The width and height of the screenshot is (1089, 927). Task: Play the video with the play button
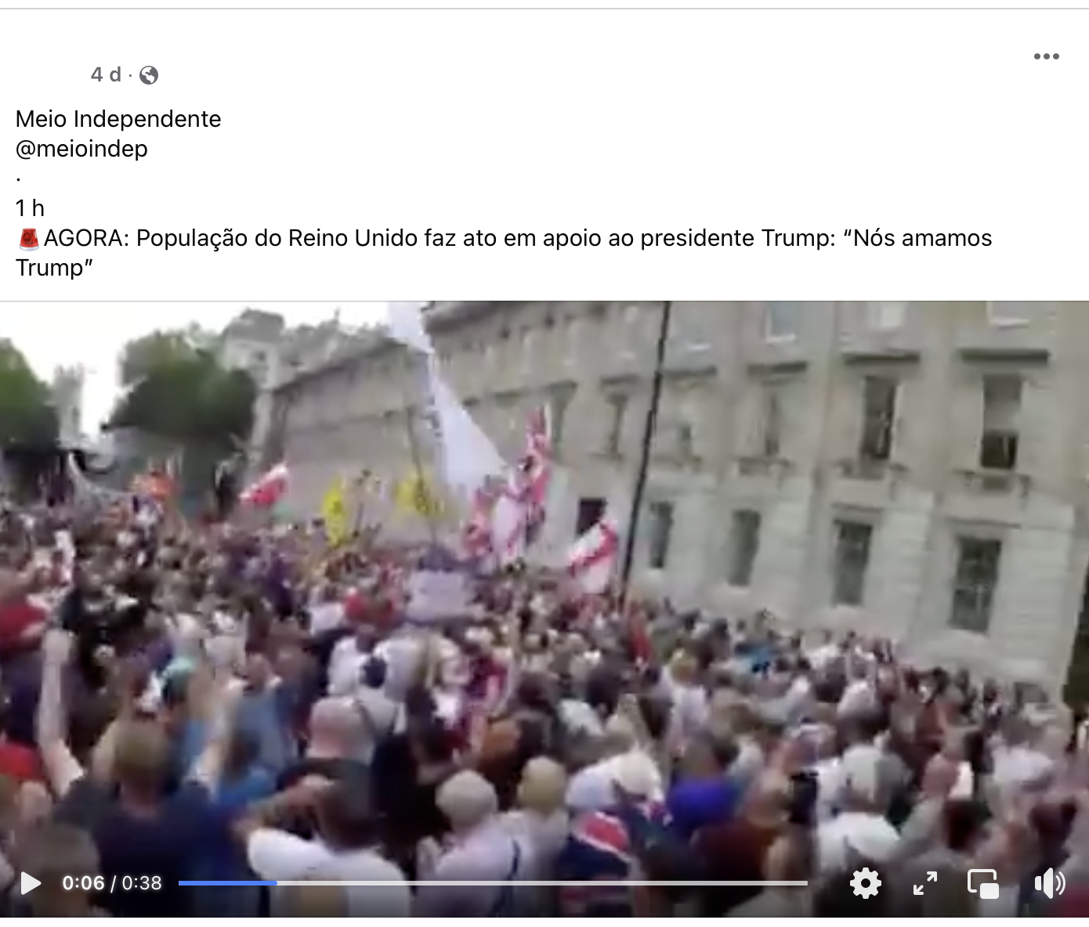[x=31, y=883]
